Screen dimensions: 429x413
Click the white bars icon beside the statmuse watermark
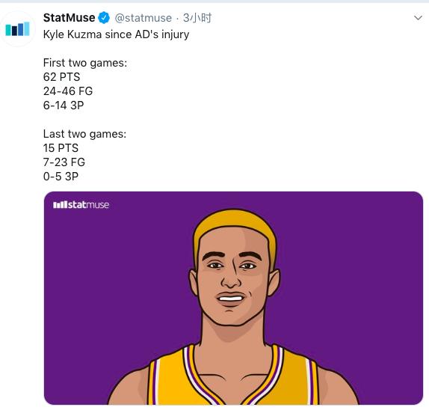(x=60, y=204)
